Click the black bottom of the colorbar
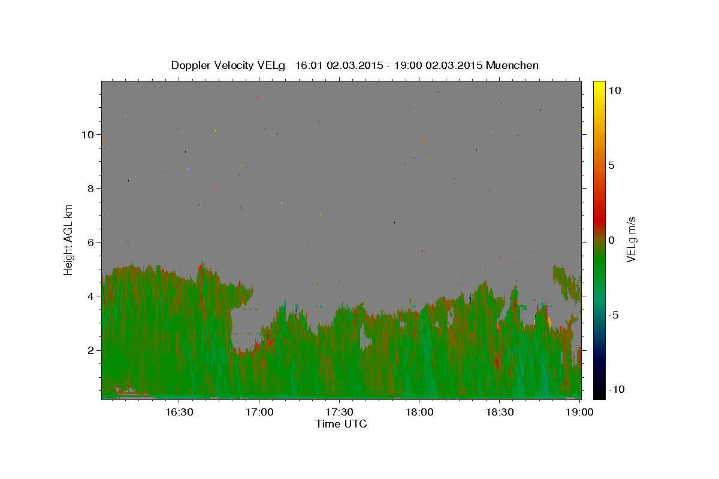 599,392
